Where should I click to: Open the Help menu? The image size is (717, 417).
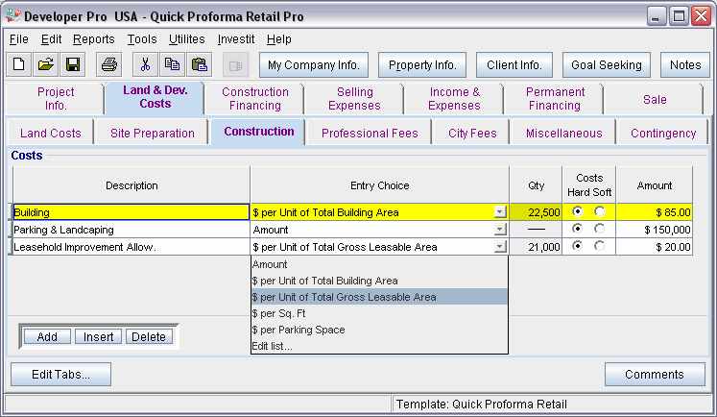coord(279,39)
